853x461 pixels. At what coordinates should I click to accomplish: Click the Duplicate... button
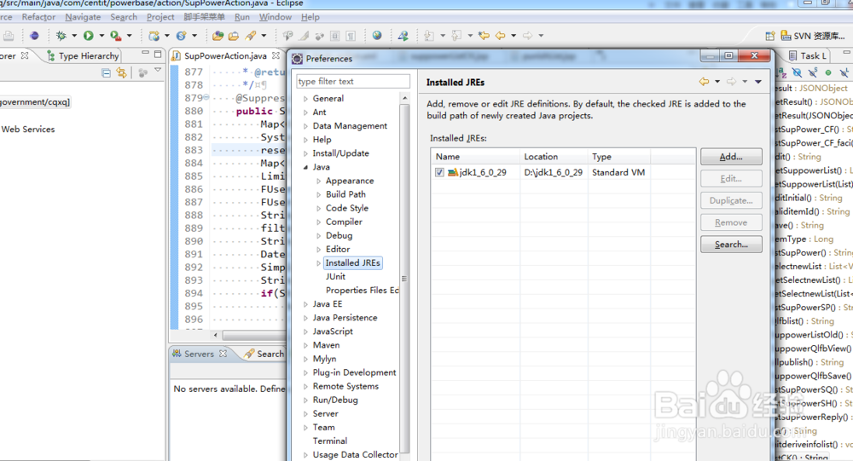[731, 200]
